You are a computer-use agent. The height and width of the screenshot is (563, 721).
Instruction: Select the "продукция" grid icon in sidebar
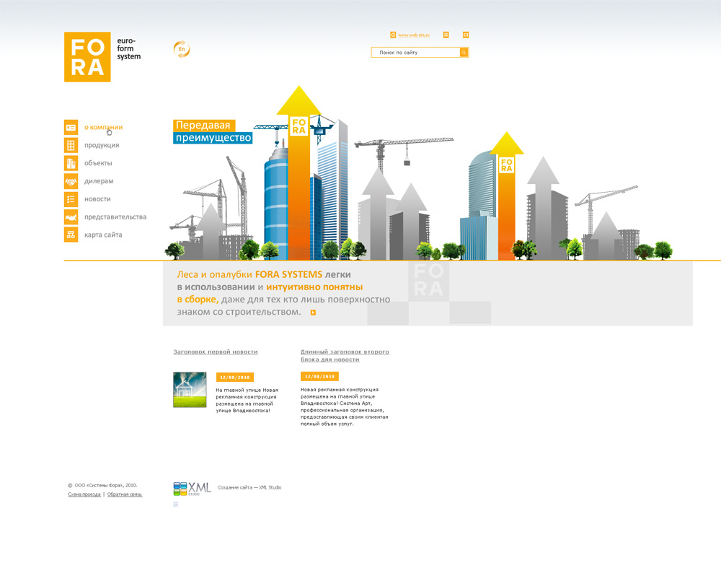click(71, 145)
